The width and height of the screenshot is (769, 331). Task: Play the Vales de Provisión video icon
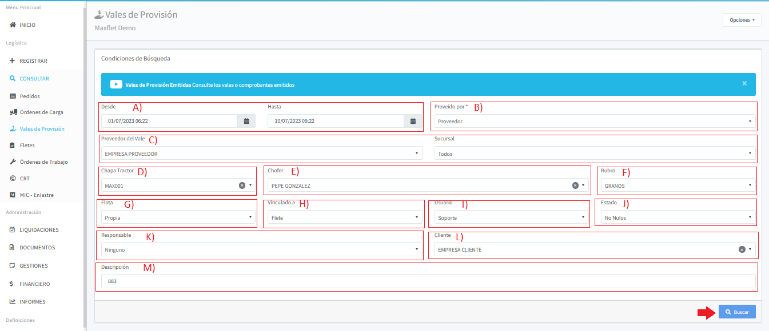click(116, 84)
